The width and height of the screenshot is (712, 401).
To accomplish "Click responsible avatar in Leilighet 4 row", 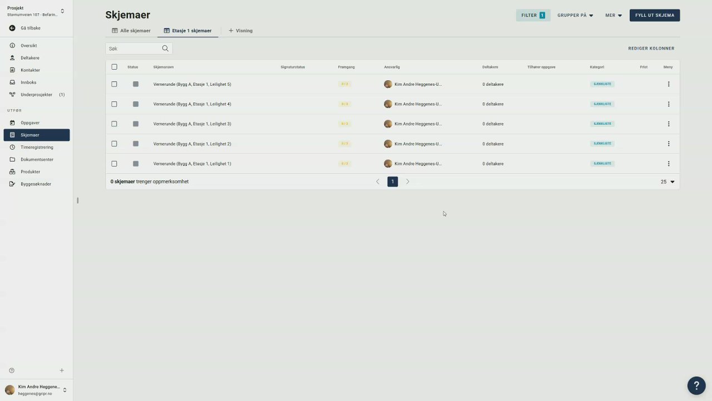I will 388,104.
